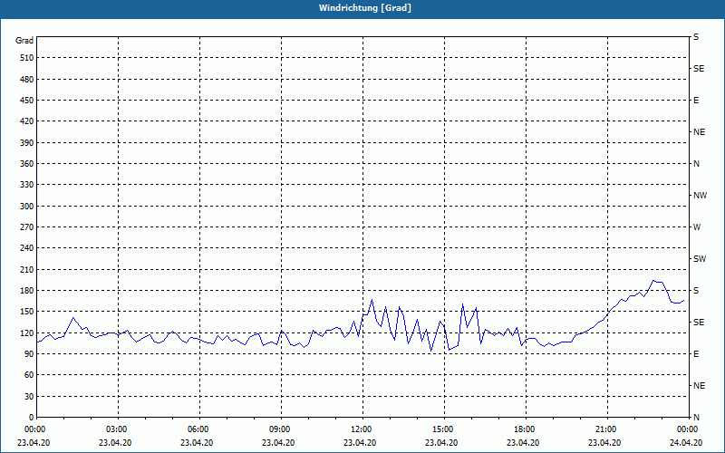725x453 pixels.
Task: Click compass label E at the 450 gridline
Action: [696, 101]
